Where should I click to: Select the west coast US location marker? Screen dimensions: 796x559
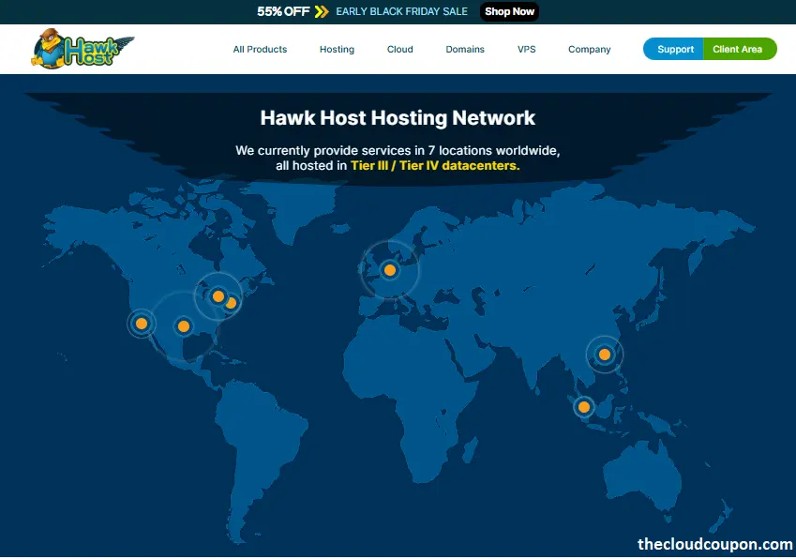click(x=141, y=323)
